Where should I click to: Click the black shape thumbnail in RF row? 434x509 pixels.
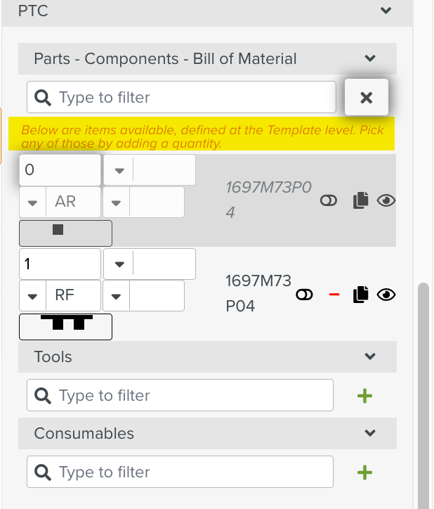pos(65,327)
